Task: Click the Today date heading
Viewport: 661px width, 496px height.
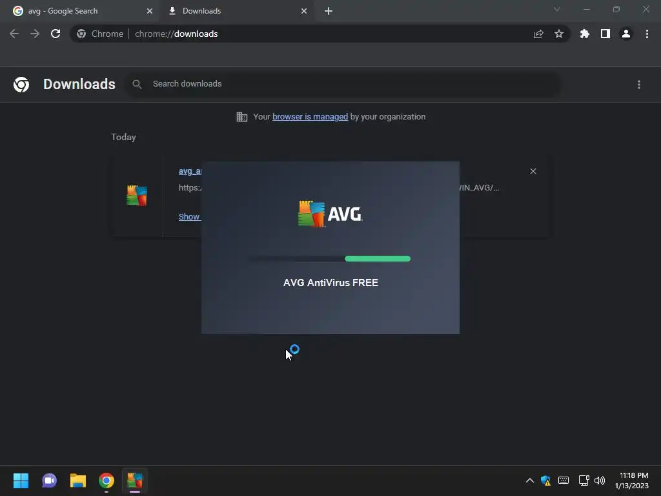Action: [x=123, y=137]
